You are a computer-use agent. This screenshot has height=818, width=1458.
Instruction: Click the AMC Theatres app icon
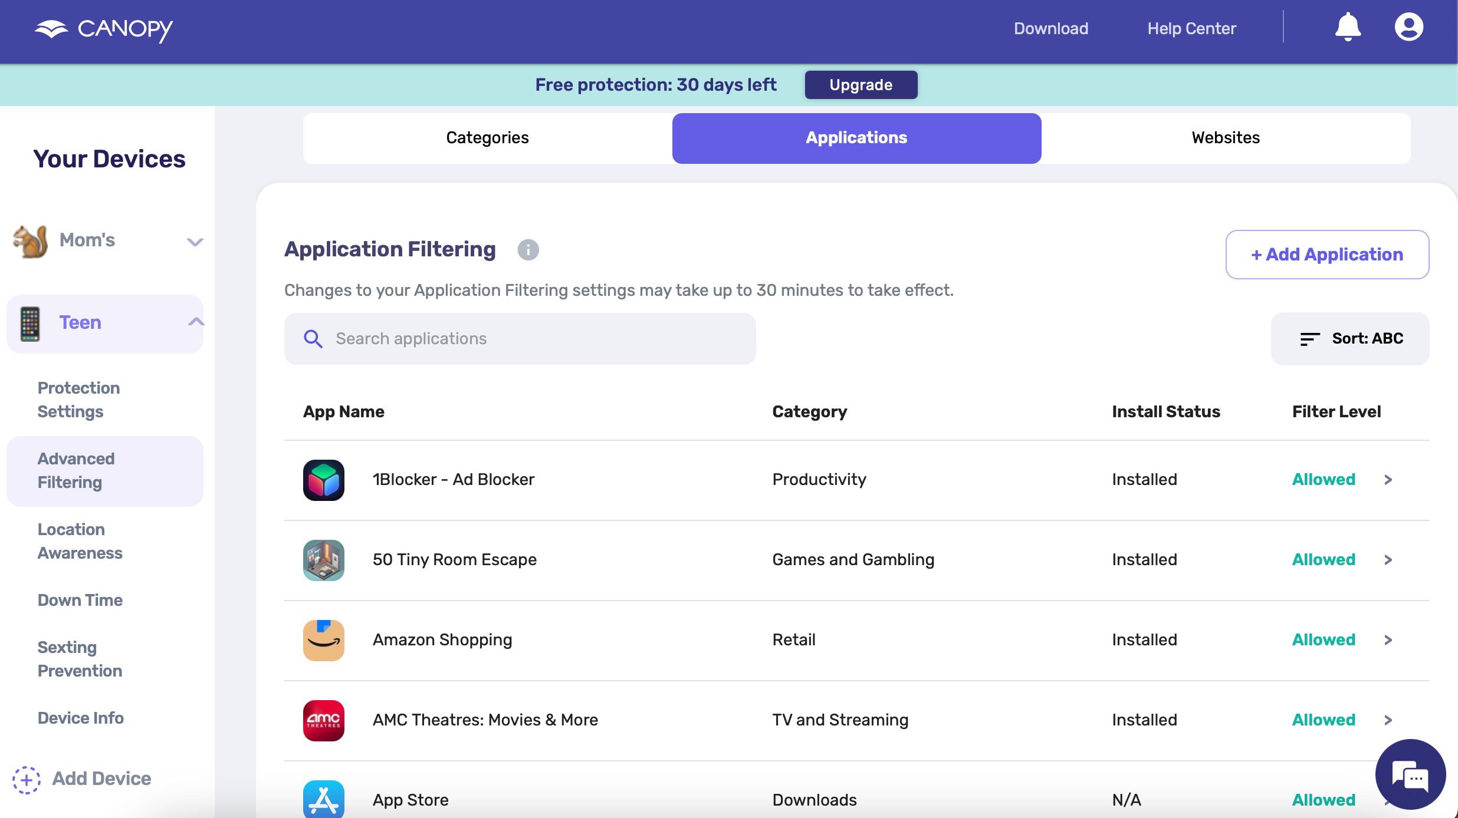tap(324, 720)
